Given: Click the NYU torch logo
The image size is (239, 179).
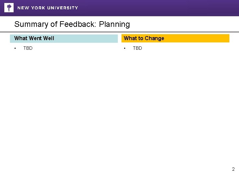Looking at the screenshot, I should (9, 7).
